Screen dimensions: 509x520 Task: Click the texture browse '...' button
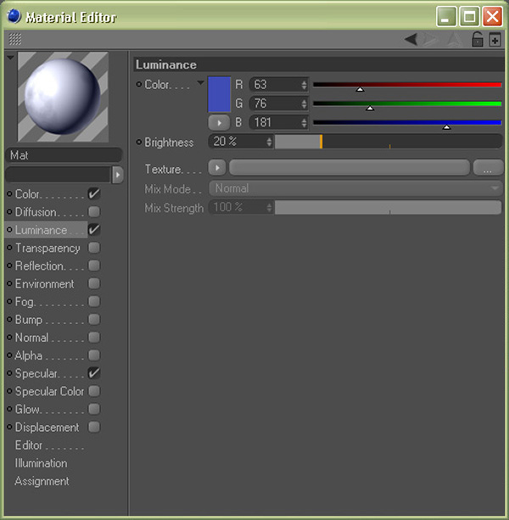click(488, 168)
